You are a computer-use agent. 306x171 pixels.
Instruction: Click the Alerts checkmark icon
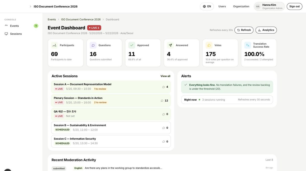click(186, 85)
